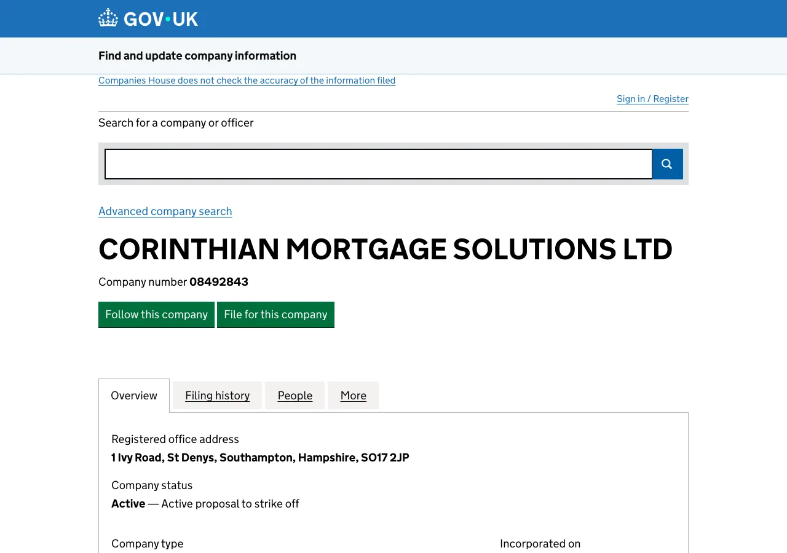
Task: Open the More tab
Action: point(353,395)
